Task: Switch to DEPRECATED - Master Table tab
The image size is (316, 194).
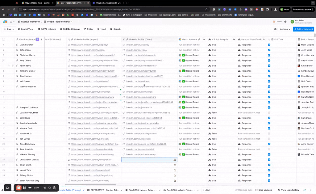Action: 103,190
